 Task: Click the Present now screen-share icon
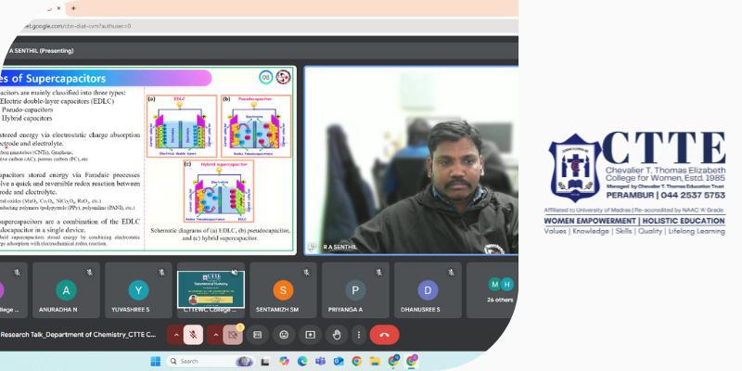tap(311, 335)
